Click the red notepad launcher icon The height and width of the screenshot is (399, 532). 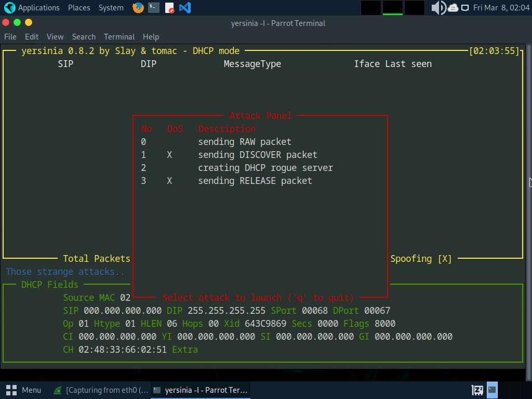pos(169,8)
